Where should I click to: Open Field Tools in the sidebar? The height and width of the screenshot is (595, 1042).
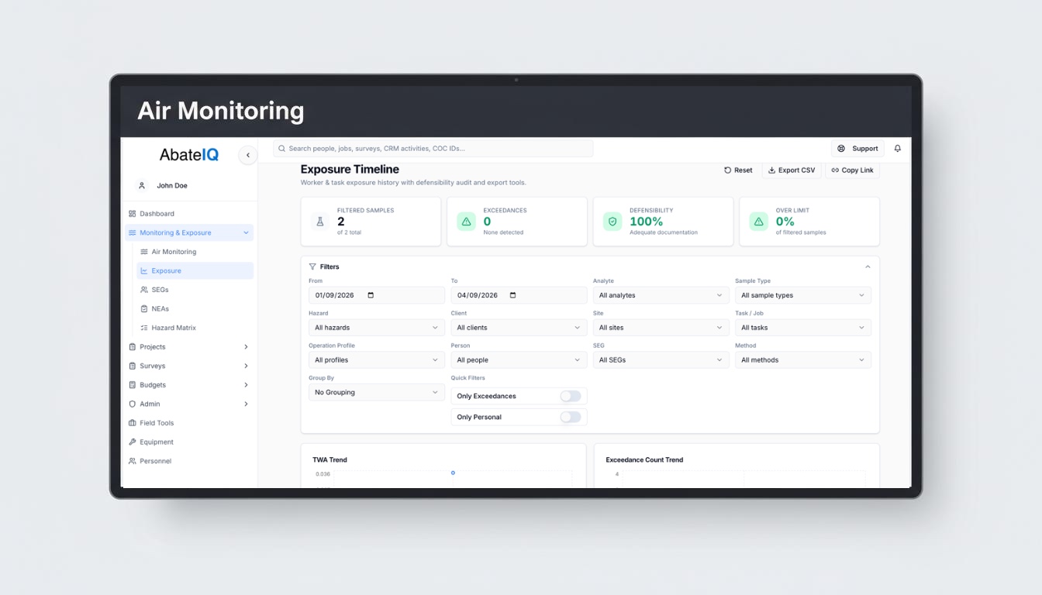click(189, 423)
